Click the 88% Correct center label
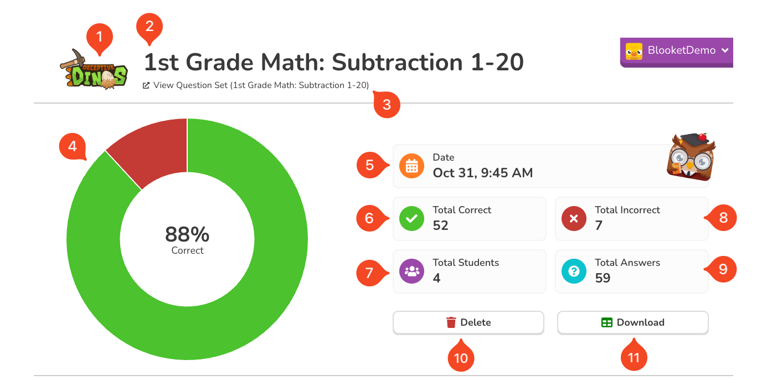762x380 pixels. click(187, 240)
